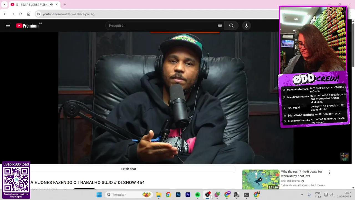The height and width of the screenshot is (200, 355).
Task: Open the on-screen keyboard in search box
Action: [x=220, y=26]
